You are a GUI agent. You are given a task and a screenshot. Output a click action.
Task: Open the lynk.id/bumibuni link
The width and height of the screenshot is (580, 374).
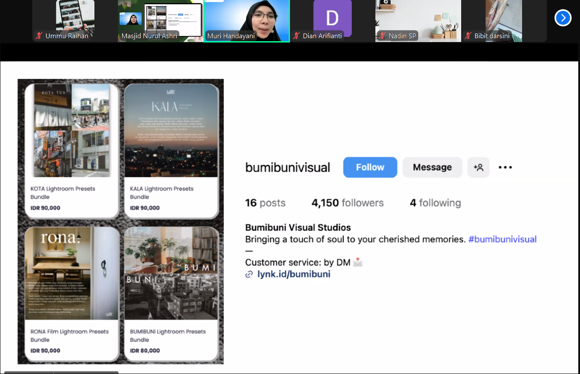pyautogui.click(x=294, y=274)
